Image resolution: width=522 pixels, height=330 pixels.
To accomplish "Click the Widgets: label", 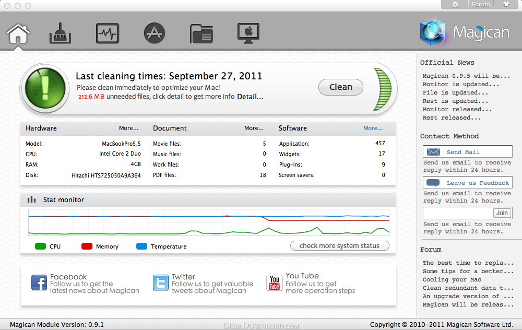I will tap(290, 154).
